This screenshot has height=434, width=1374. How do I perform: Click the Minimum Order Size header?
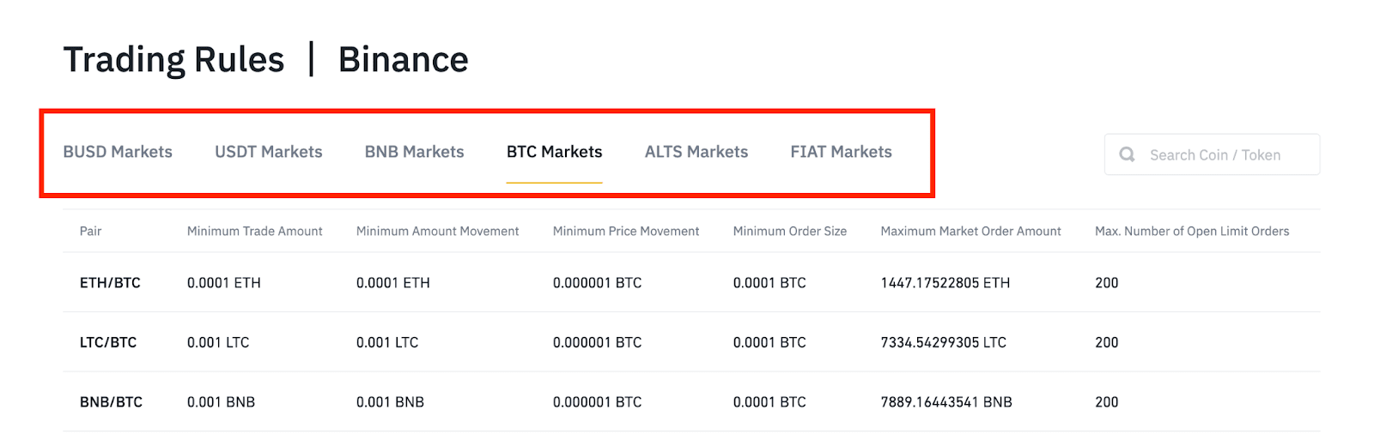(x=789, y=232)
